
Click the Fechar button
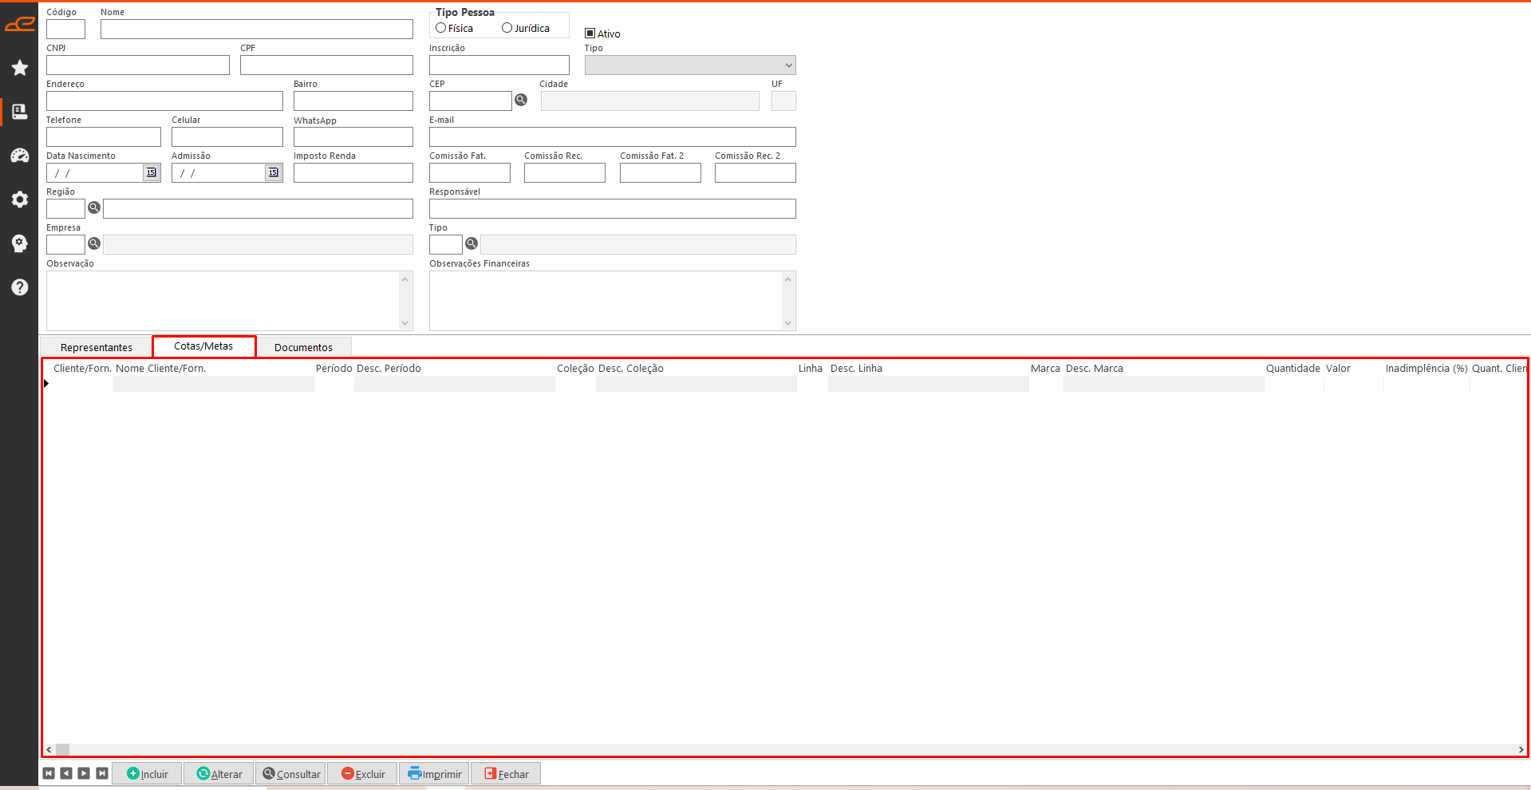(x=506, y=774)
